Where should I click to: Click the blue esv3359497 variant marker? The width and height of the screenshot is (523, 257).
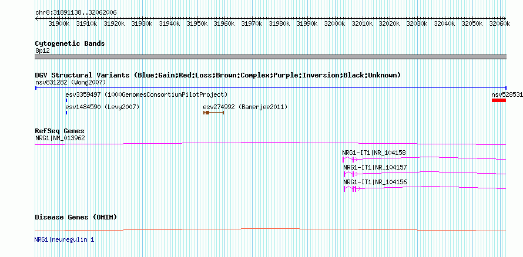[66, 100]
